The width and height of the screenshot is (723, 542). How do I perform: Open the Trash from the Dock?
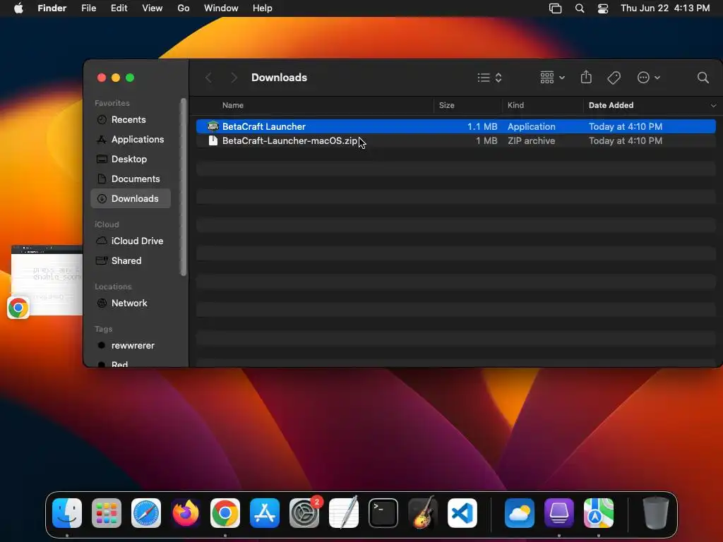pyautogui.click(x=656, y=513)
